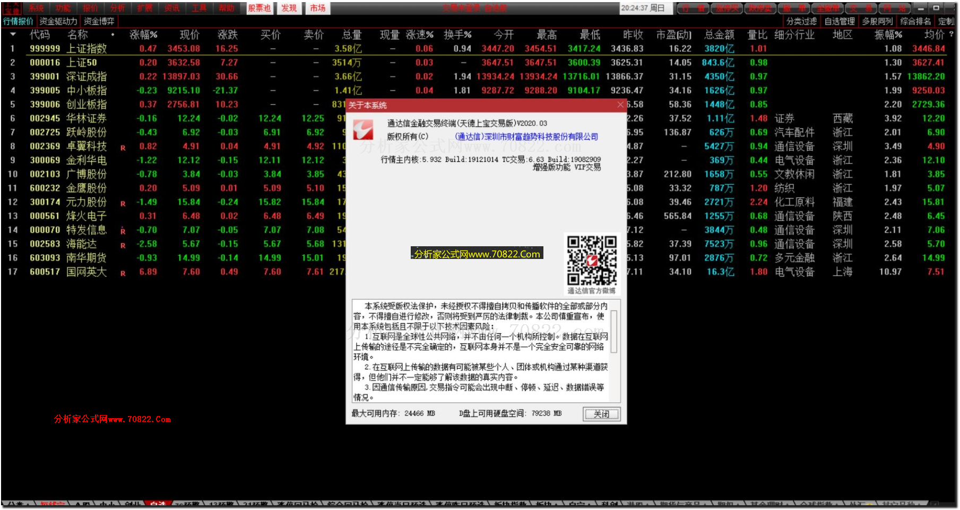
Task: Select the 上证50 row name
Action: pyautogui.click(x=82, y=63)
